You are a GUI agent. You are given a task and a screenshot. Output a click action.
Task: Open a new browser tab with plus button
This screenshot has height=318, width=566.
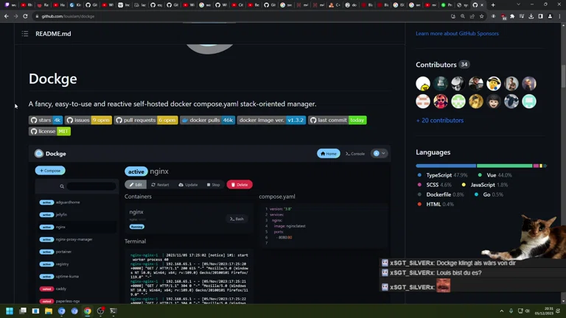click(493, 5)
